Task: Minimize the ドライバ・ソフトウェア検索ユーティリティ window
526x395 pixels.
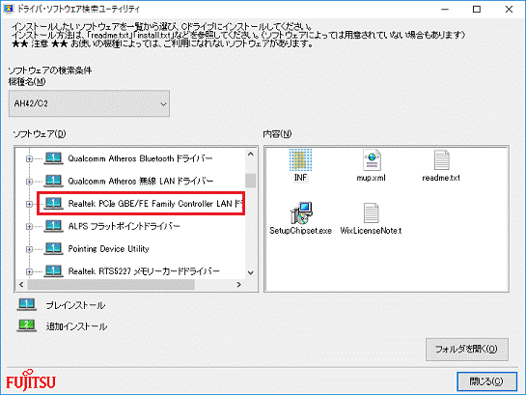Action: (x=445, y=9)
